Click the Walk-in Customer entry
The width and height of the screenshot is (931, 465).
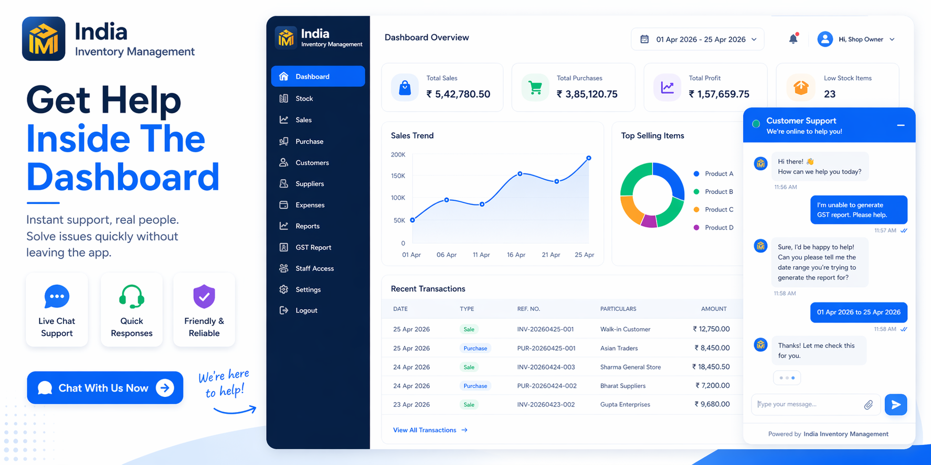point(625,329)
